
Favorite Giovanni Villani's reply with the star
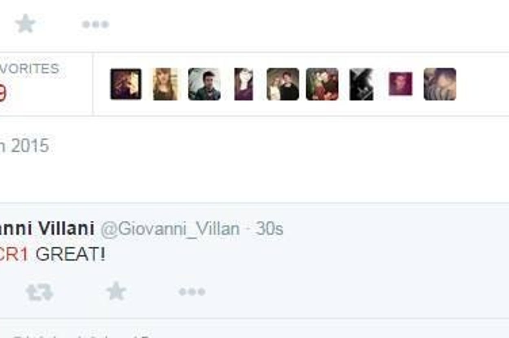click(116, 291)
